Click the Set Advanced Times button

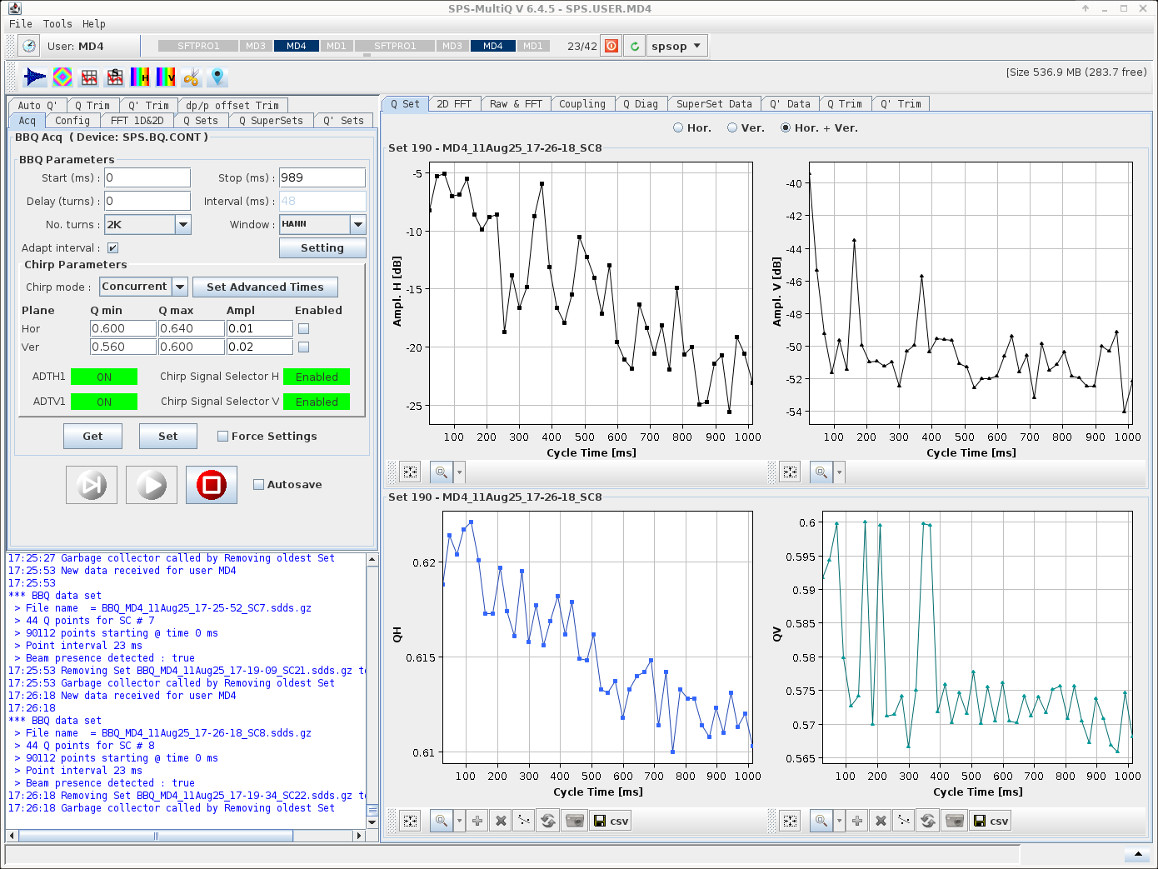pyautogui.click(x=265, y=287)
